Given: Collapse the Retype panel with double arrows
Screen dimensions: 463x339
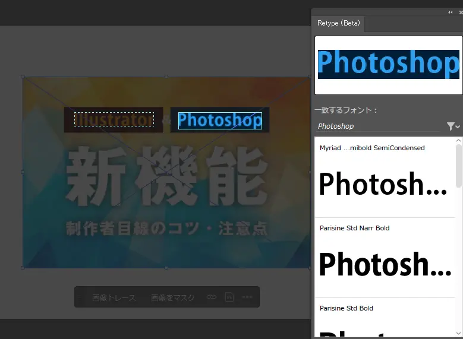Looking at the screenshot, I should pos(451,12).
